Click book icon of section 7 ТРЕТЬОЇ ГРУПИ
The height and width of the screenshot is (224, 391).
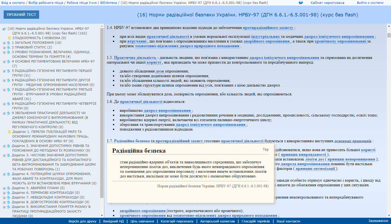click(8, 90)
